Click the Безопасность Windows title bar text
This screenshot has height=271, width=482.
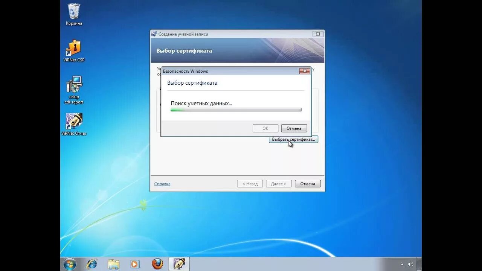click(185, 71)
